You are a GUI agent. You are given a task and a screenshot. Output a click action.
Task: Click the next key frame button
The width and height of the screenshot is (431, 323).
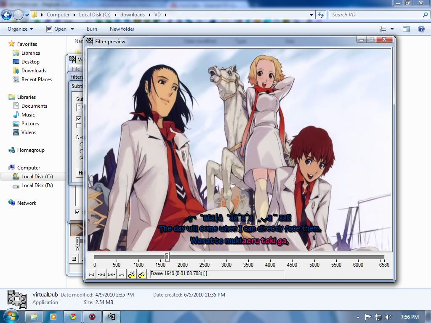(x=142, y=274)
